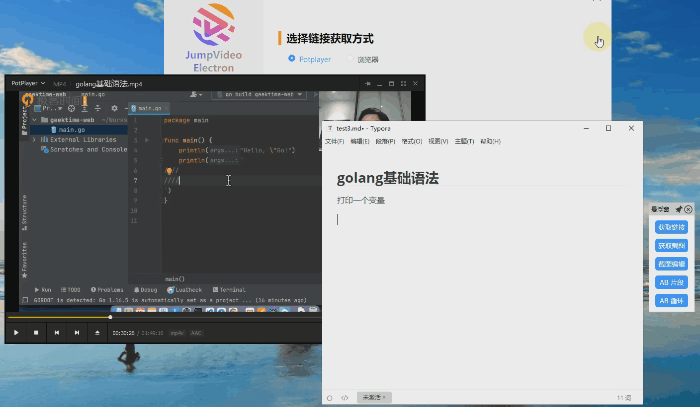Click the AB 循环 button
700x407 pixels.
(x=671, y=301)
